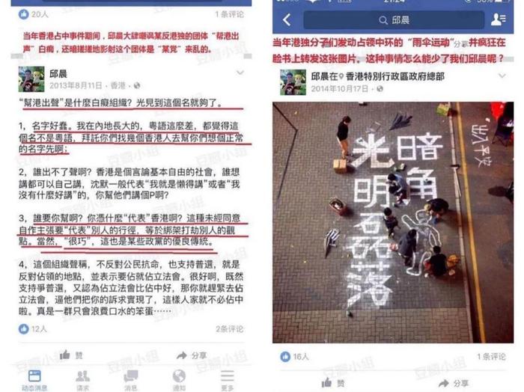View the 16人 likes on right post
The width and height of the screenshot is (524, 392).
(x=294, y=357)
